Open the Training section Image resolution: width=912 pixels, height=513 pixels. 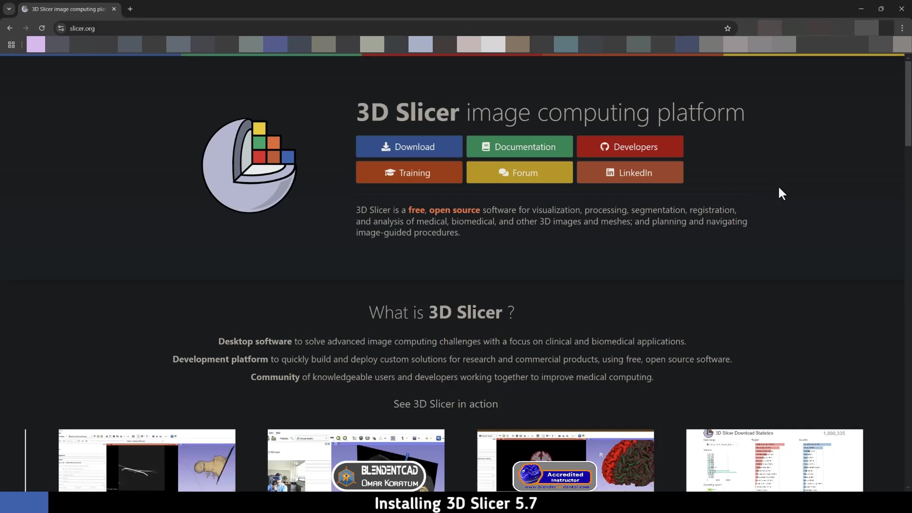(x=408, y=172)
